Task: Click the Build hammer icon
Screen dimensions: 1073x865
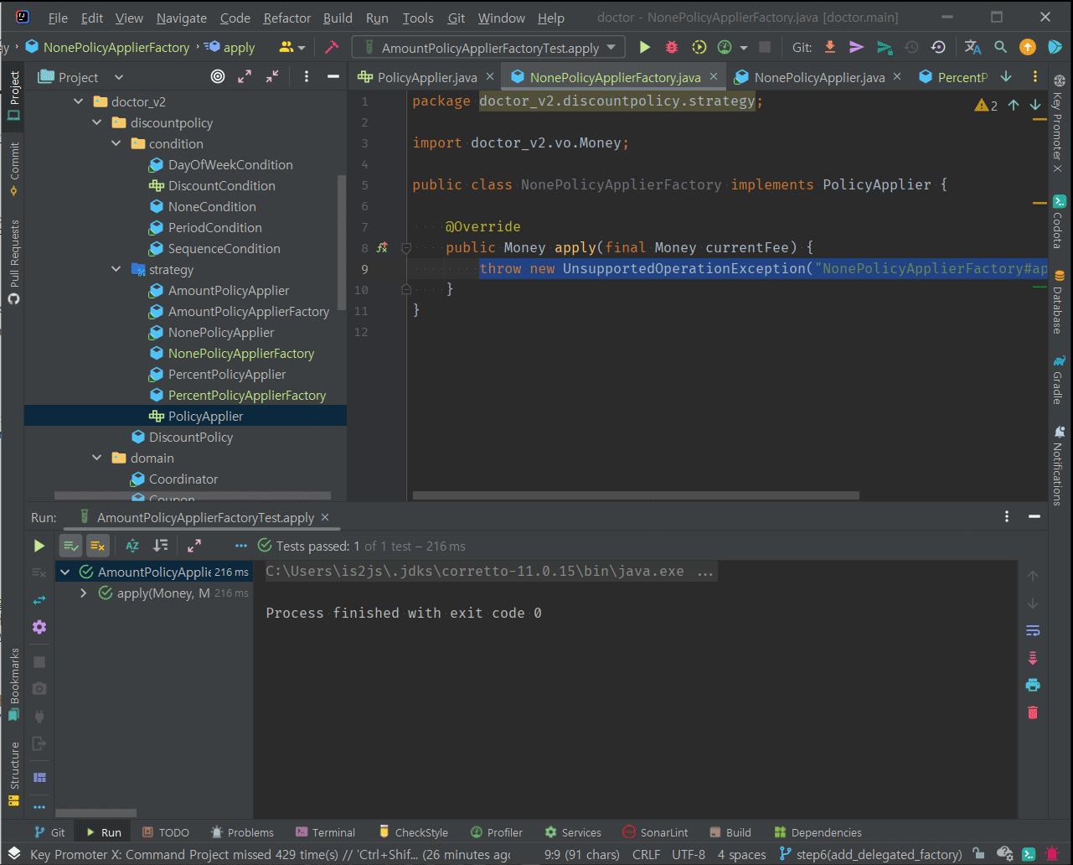Action: click(331, 48)
